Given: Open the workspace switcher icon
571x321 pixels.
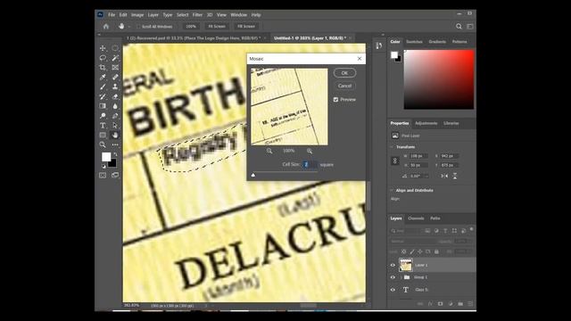Looking at the screenshot, I should (x=470, y=26).
